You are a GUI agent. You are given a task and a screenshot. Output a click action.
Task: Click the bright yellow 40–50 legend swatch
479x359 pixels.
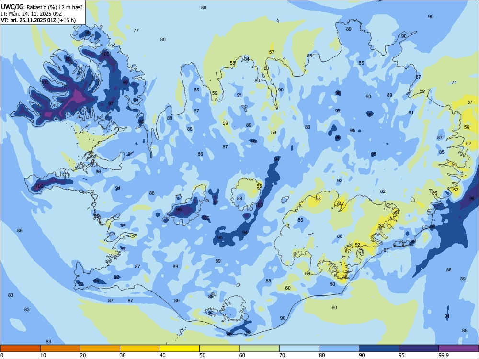[x=180, y=348]
